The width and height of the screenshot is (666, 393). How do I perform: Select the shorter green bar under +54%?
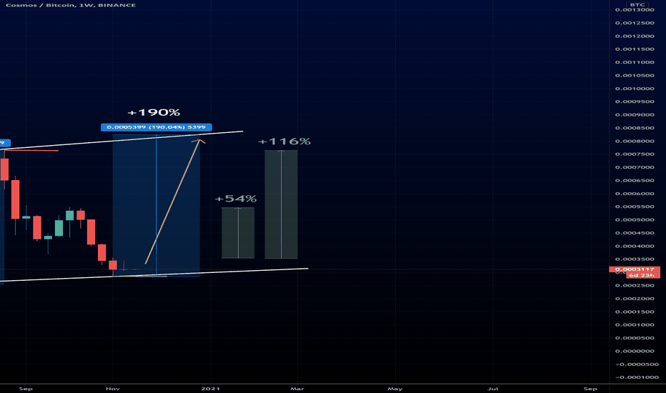[x=238, y=233]
